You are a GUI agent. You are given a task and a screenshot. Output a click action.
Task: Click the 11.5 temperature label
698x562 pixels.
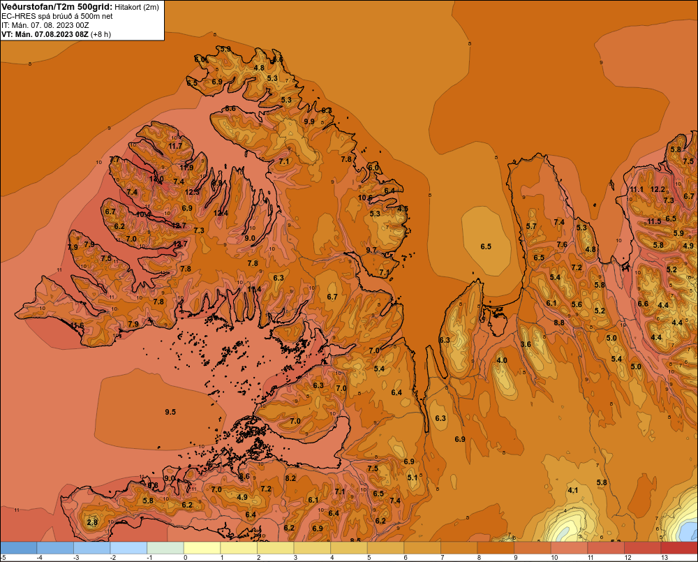pos(655,221)
